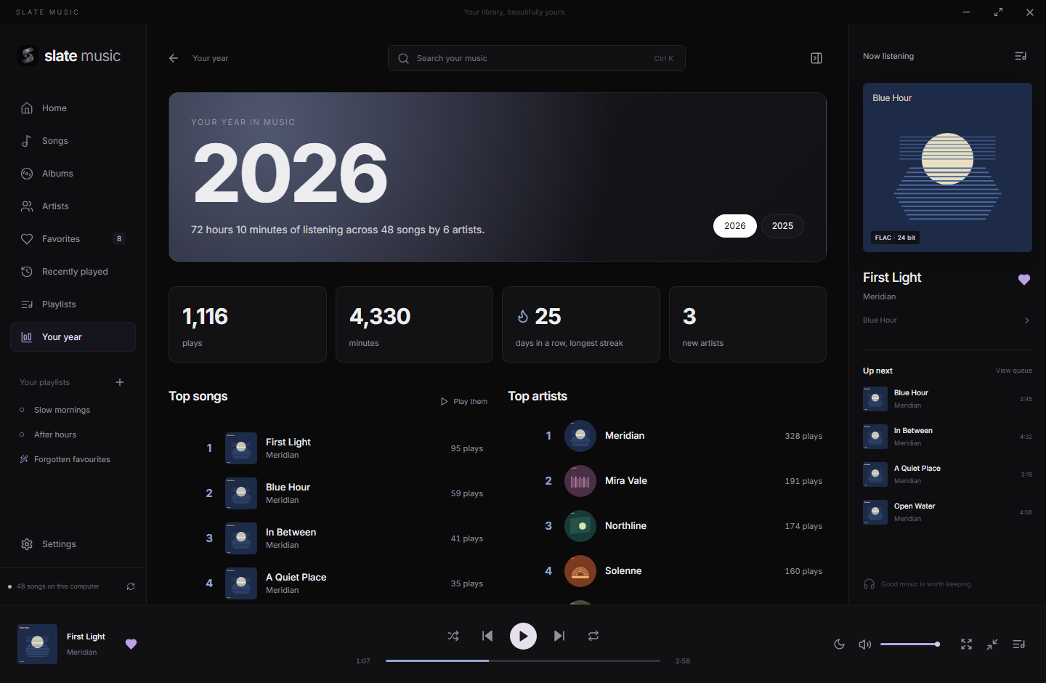Seek on the track progress bar
Image resolution: width=1046 pixels, height=683 pixels.
(523, 661)
